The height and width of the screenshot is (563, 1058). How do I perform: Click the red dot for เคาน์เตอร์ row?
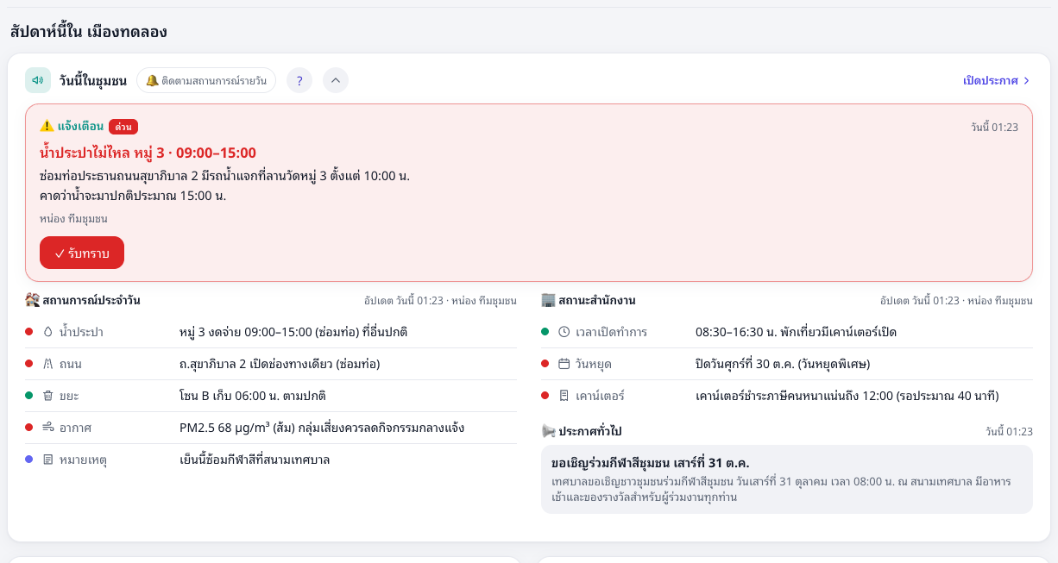click(545, 396)
